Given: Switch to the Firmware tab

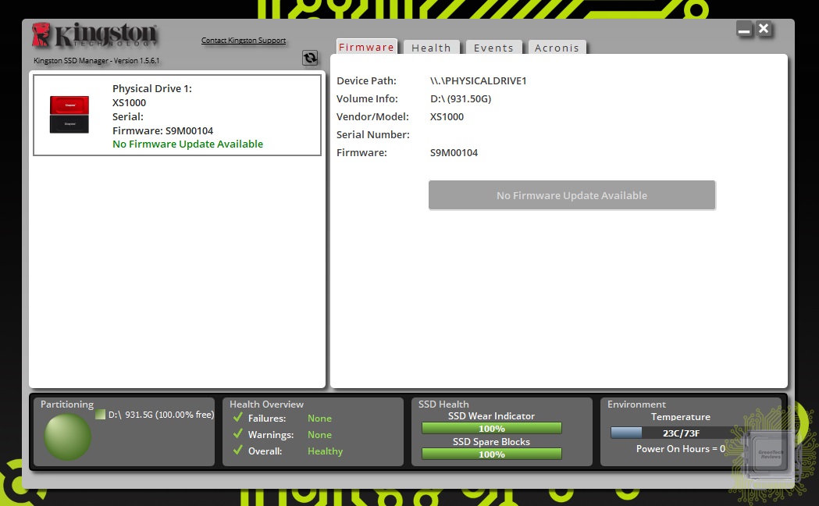Looking at the screenshot, I should click(366, 48).
